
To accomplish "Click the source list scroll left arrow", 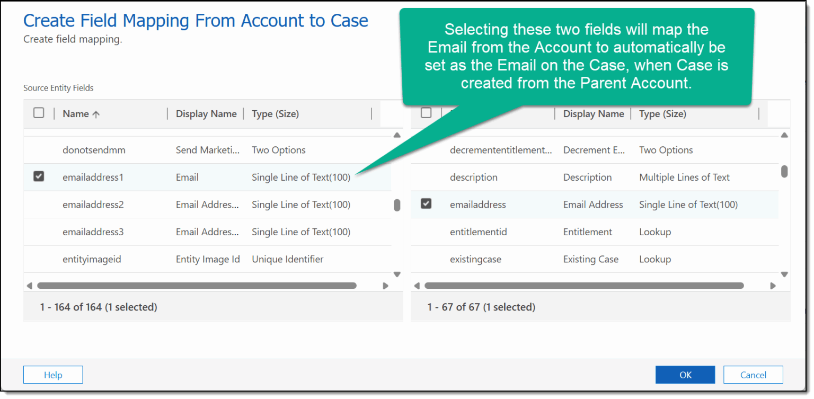I will click(x=30, y=286).
